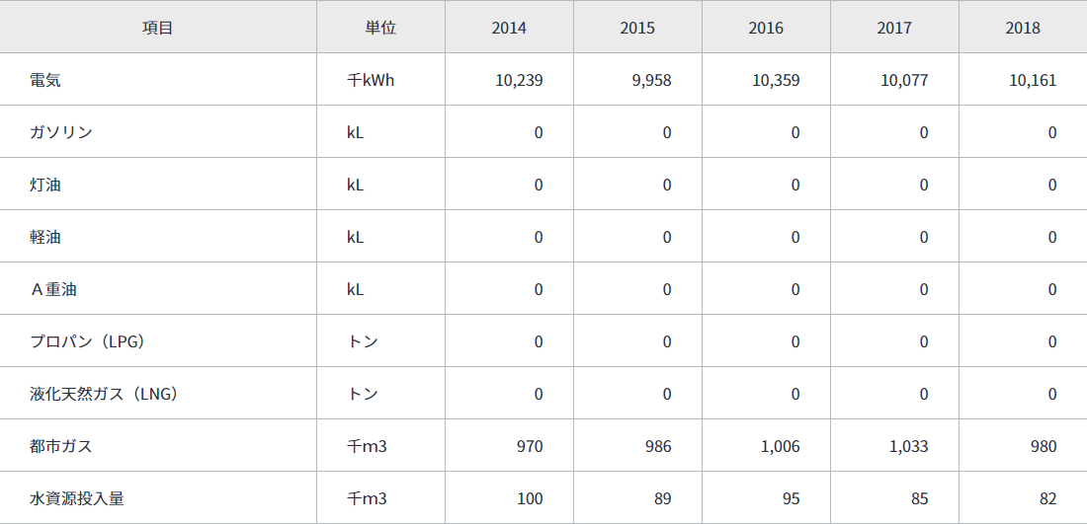The width and height of the screenshot is (1087, 524).
Task: Click the 都市ガス 2018 value 980
Action: 1045,446
